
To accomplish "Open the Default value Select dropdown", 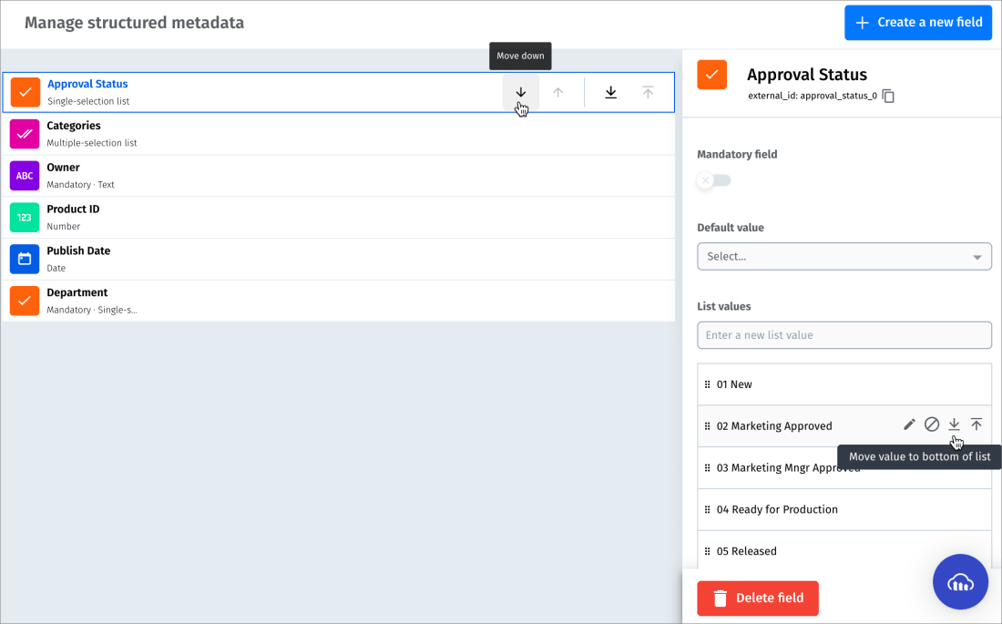I will 844,256.
